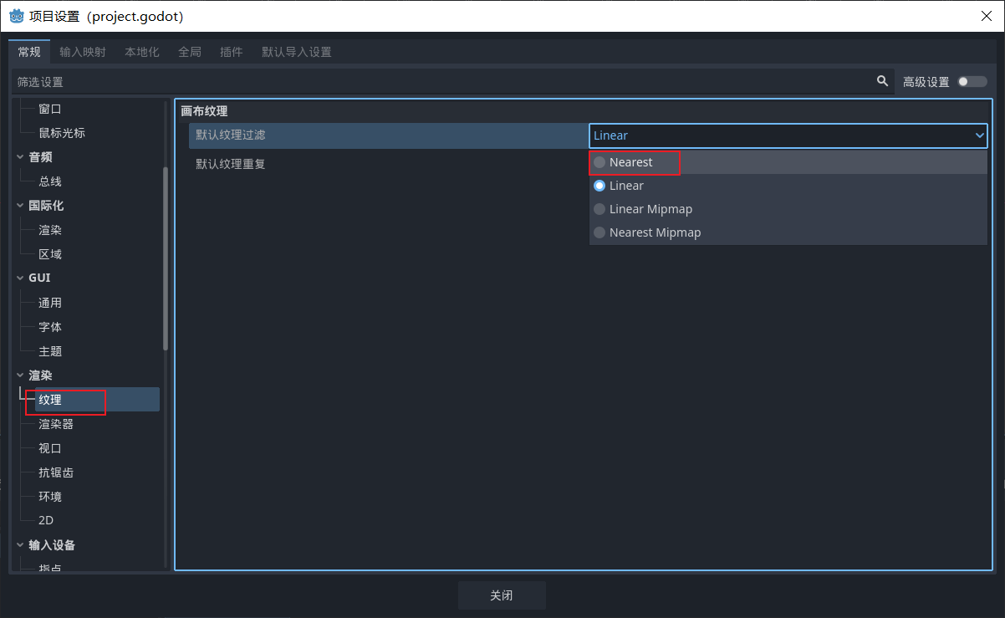
Task: Select 渲染器 in the settings tree
Action: (56, 424)
